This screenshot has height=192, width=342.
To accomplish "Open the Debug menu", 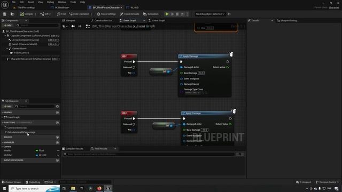I will coord(50,2).
